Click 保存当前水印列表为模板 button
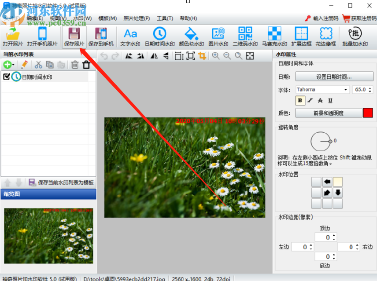377x281 pixels. (x=61, y=182)
